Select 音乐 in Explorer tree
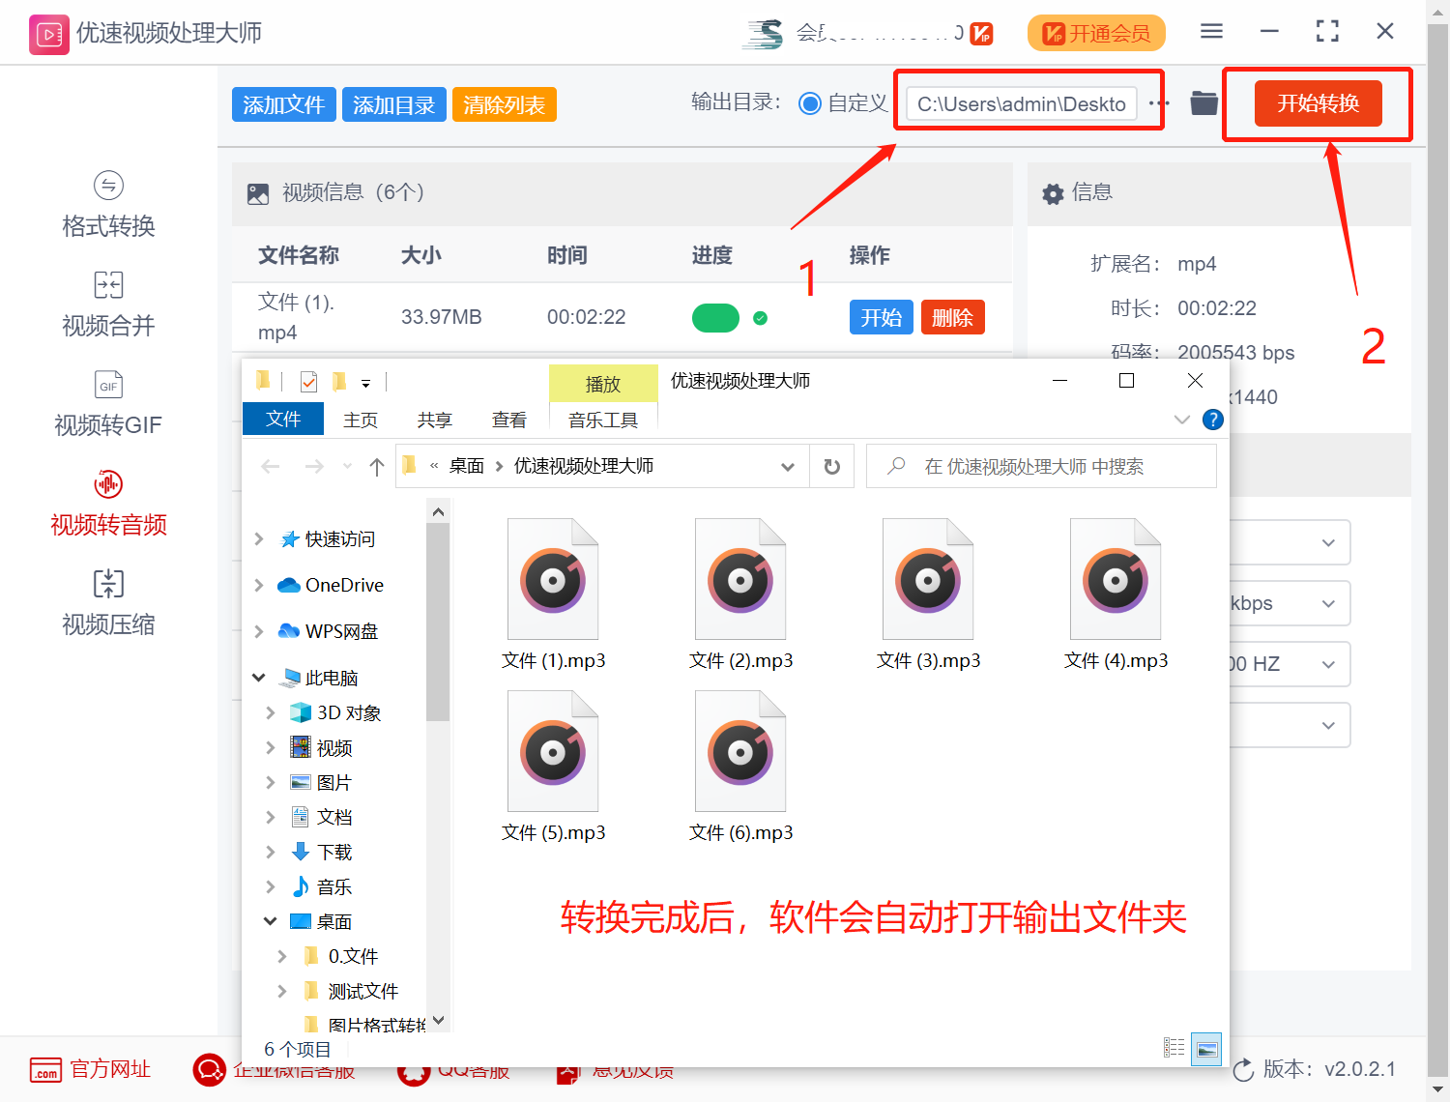Image resolution: width=1450 pixels, height=1102 pixels. point(334,886)
